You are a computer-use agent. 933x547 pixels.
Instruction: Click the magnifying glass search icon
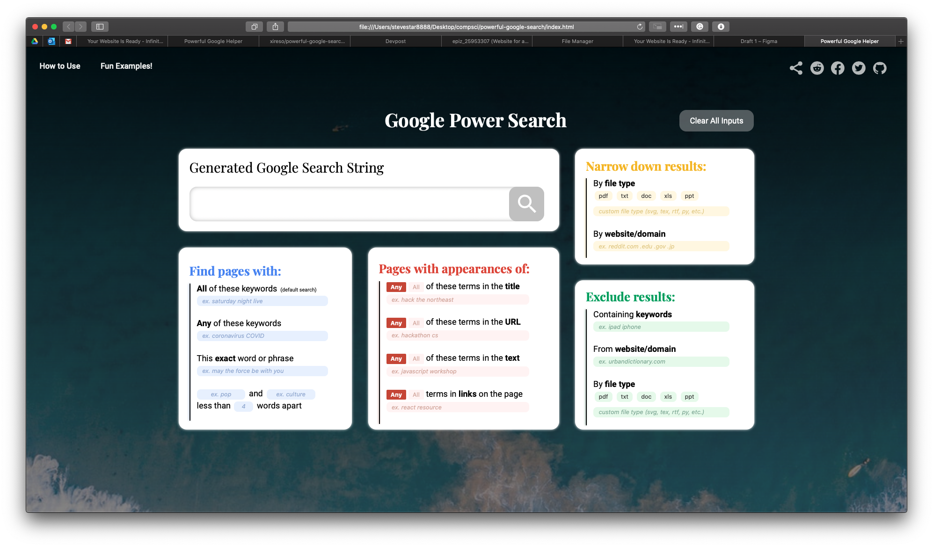pos(526,204)
